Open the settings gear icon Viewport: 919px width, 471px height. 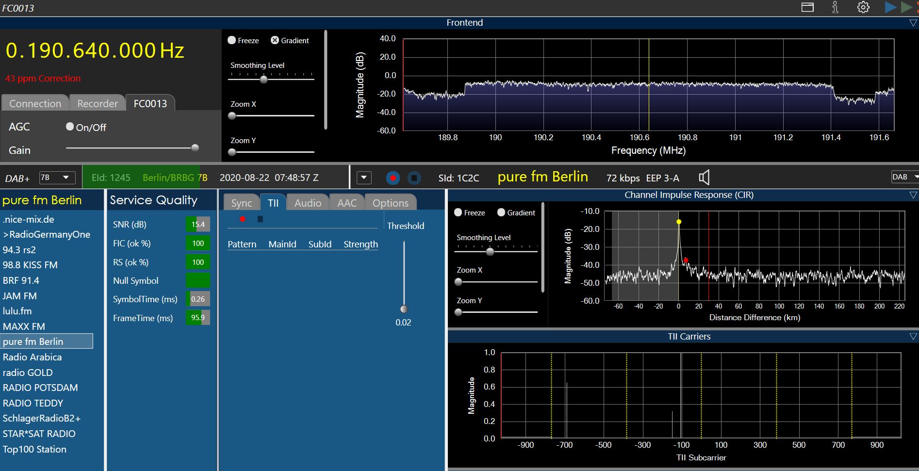tap(863, 7)
